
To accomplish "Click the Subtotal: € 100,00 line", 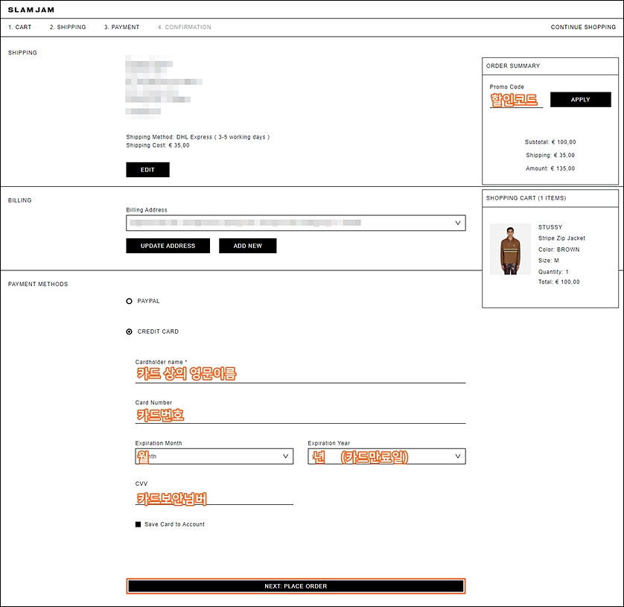I will (550, 142).
